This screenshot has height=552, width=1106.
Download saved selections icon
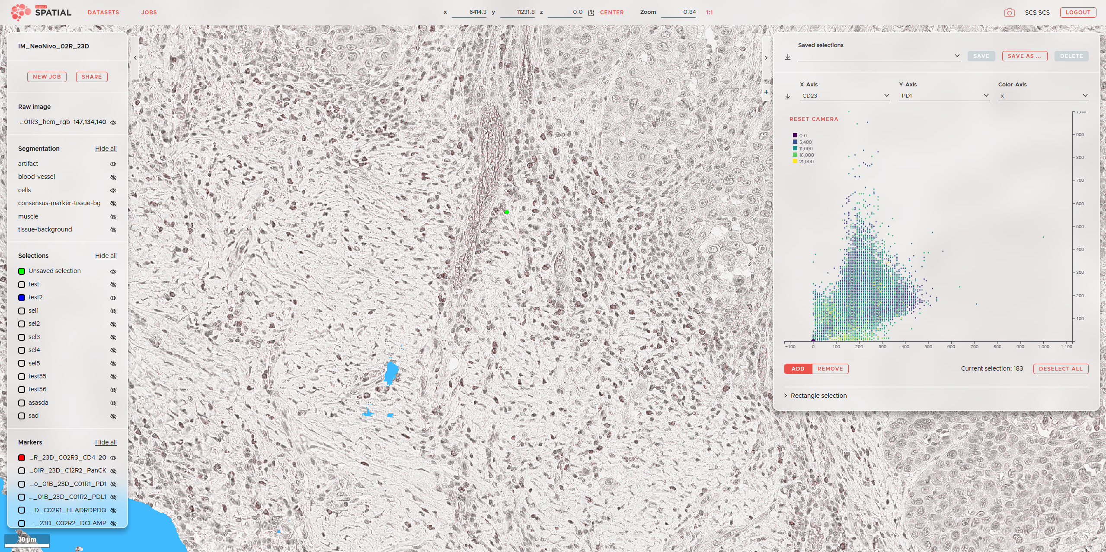click(788, 57)
